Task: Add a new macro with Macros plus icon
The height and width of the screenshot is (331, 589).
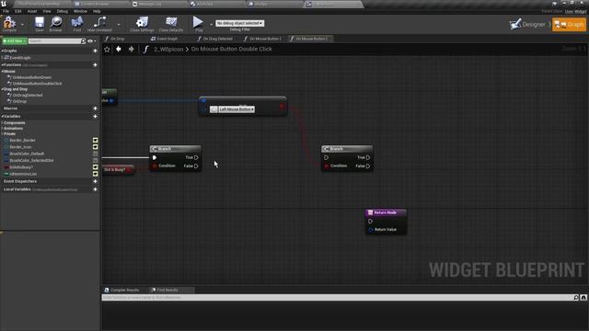Action: [x=95, y=108]
